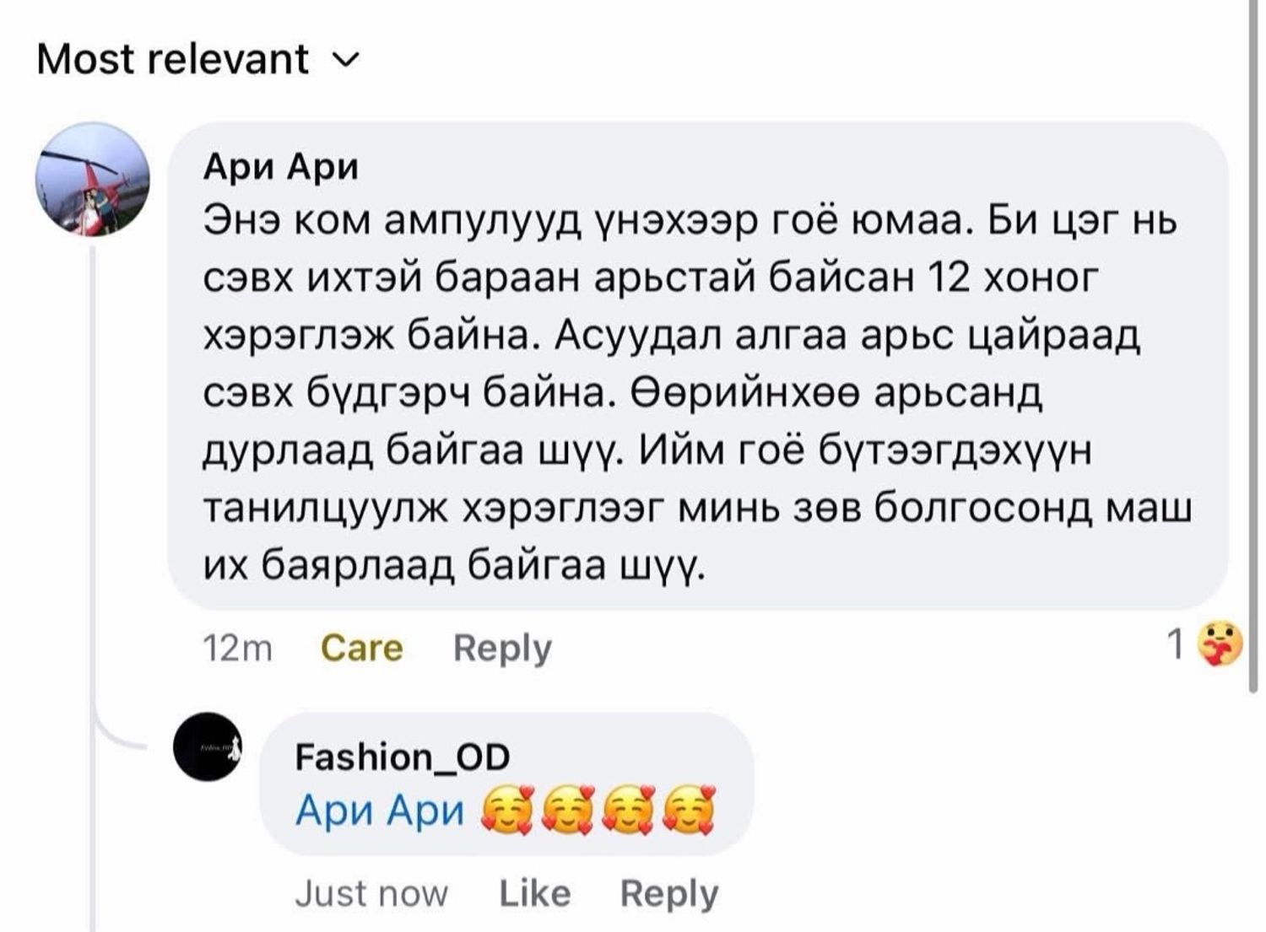
Task: Toggle Like on Fashion_OD's reply
Action: pos(534,893)
